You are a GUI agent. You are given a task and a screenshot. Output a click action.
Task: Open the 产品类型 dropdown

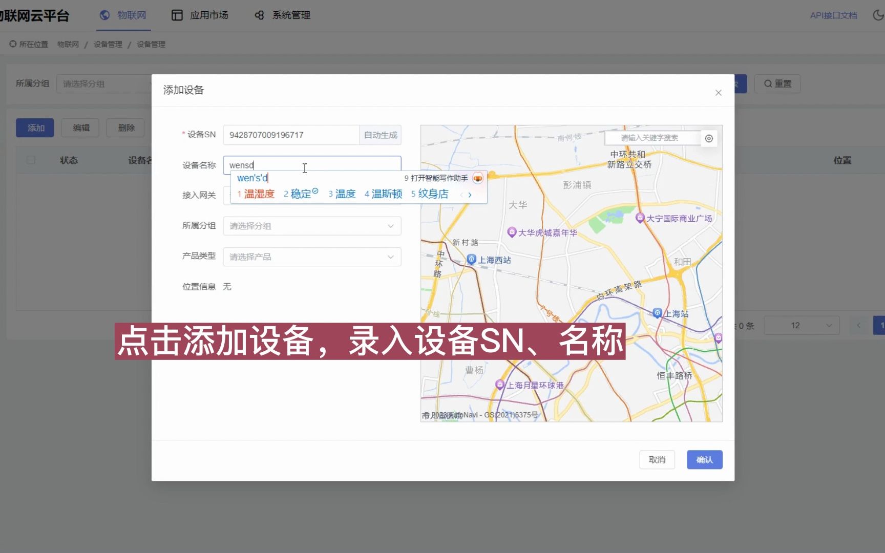(x=312, y=257)
